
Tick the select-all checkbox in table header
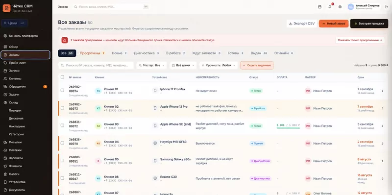[62, 77]
